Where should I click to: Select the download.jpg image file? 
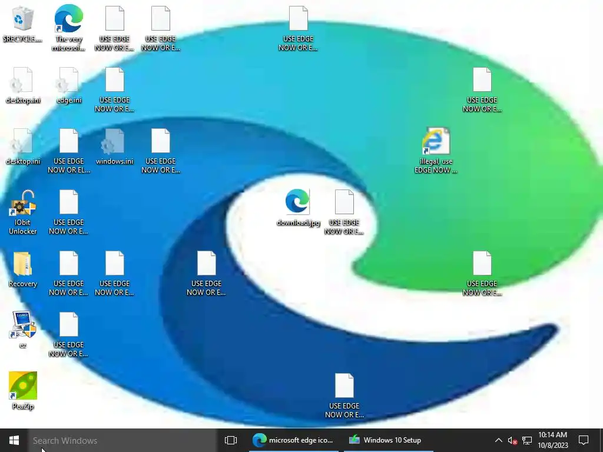[298, 208]
